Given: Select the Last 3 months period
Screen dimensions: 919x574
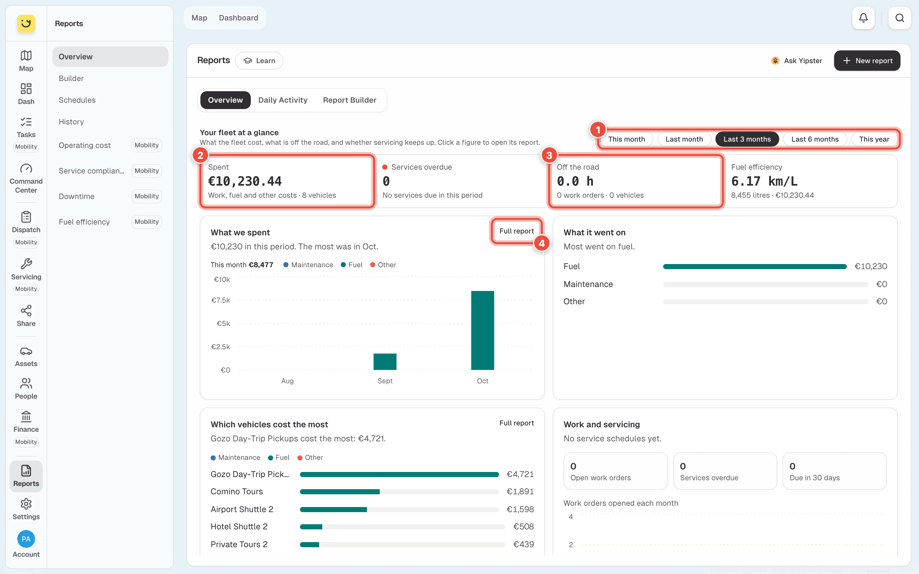Looking at the screenshot, I should click(x=747, y=139).
